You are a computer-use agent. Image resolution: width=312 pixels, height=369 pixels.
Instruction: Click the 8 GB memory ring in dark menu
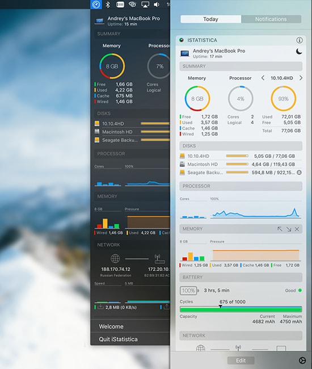pyautogui.click(x=112, y=66)
